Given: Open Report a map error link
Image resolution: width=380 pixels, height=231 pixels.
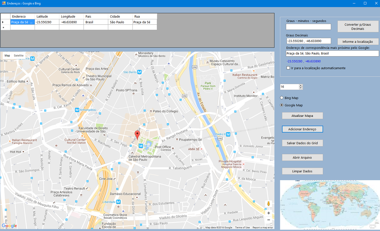Looking at the screenshot, I should coord(263,228).
